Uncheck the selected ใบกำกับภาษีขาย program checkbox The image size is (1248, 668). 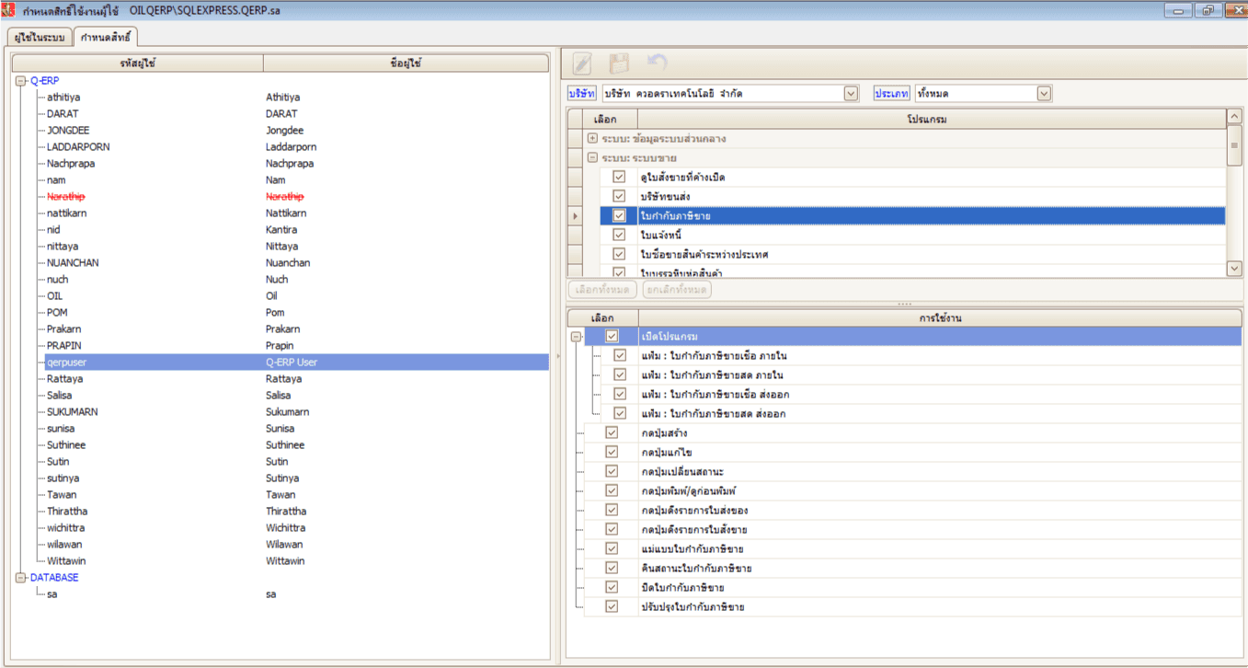coord(619,215)
